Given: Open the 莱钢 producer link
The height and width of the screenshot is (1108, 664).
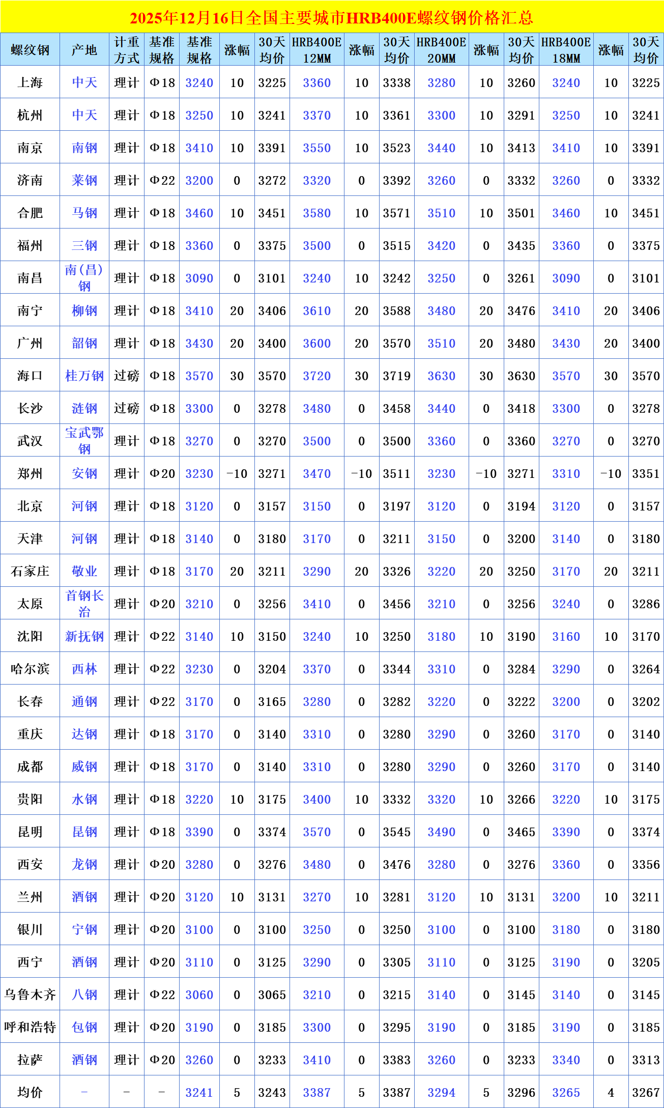Looking at the screenshot, I should point(84,180).
